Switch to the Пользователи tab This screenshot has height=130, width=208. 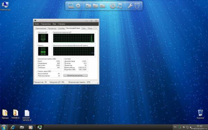click(x=90, y=29)
